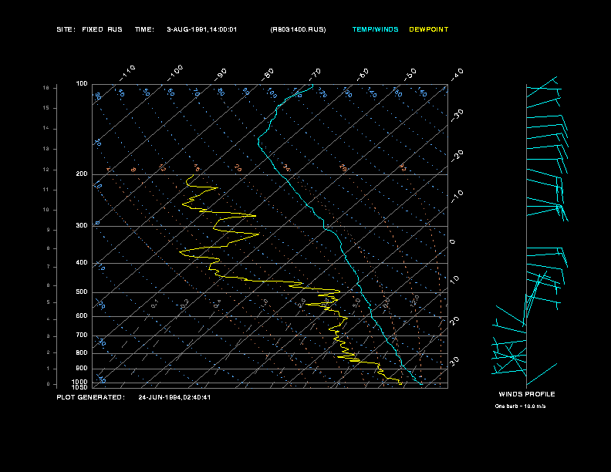Click the 5 km tick on height axis

(49, 302)
